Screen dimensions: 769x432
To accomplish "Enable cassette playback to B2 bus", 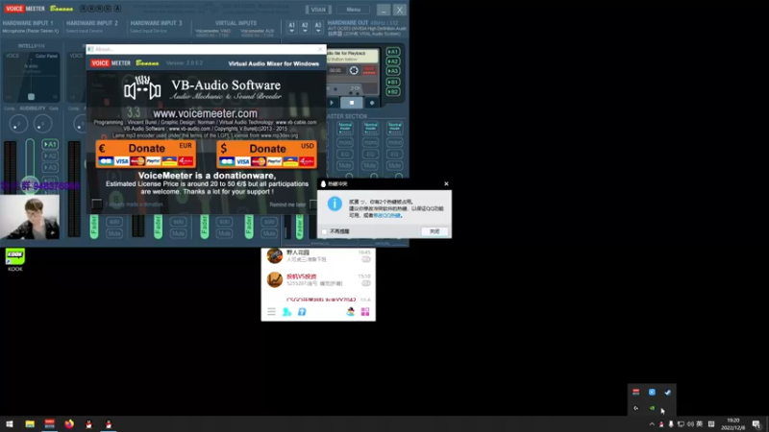I will tap(393, 91).
